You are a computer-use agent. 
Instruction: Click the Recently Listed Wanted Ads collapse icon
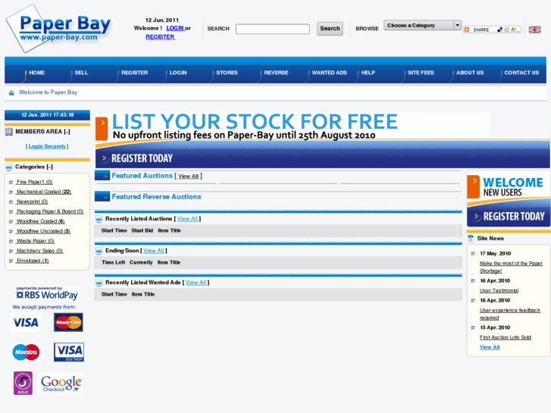pyautogui.click(x=99, y=283)
